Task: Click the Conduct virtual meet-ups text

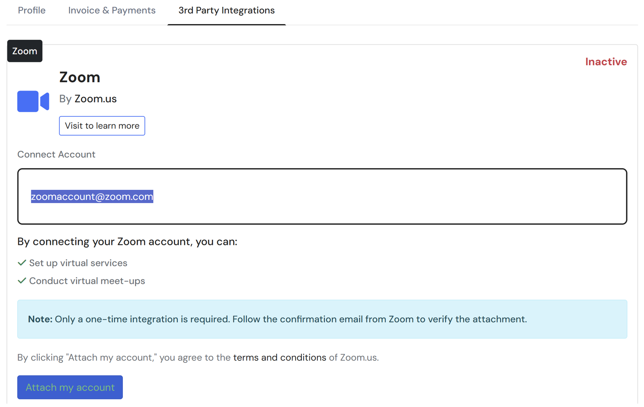Action: pyautogui.click(x=87, y=281)
